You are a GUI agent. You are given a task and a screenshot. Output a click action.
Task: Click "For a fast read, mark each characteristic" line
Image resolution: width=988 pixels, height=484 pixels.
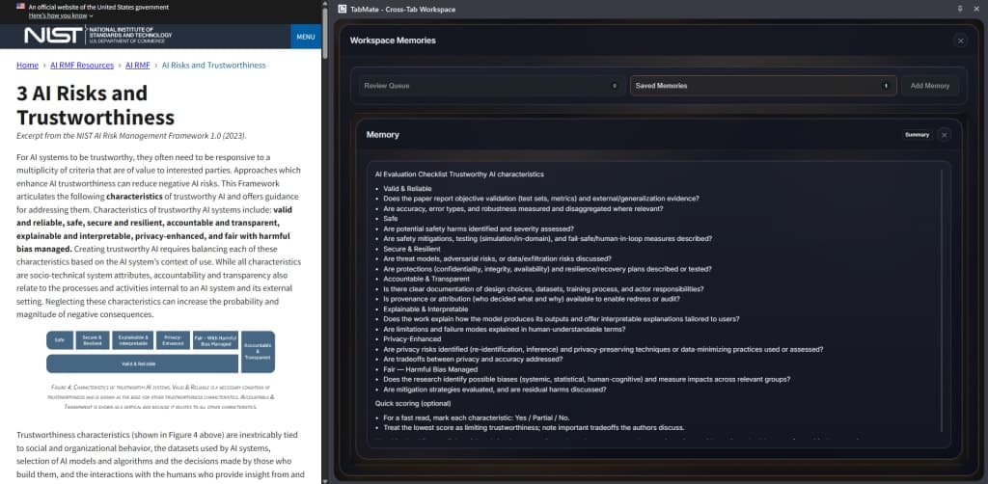(476, 417)
